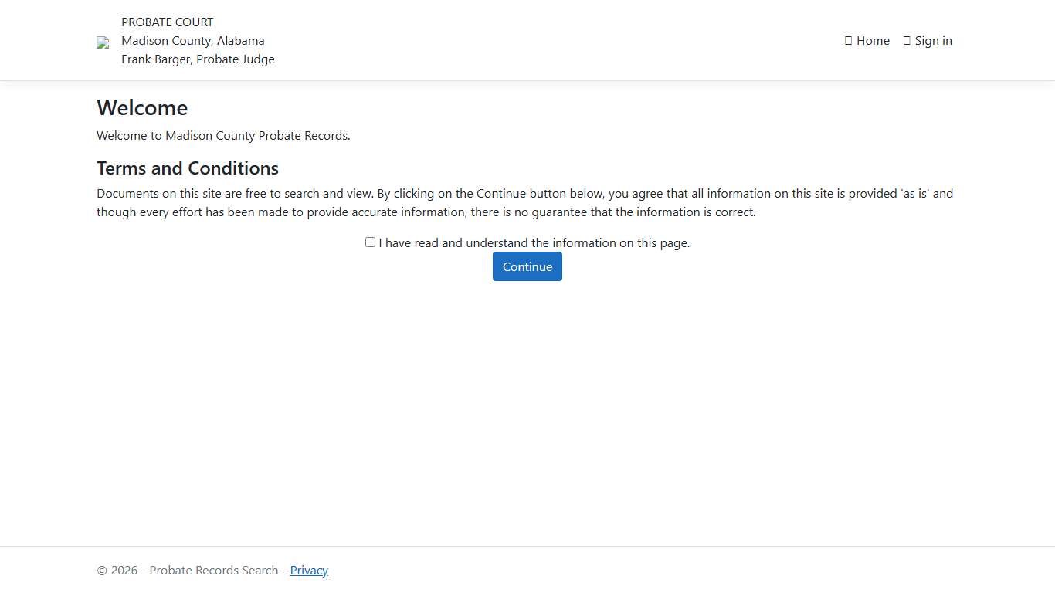
Task: Check the 'I have read and understand' checkbox
Action: coord(370,242)
